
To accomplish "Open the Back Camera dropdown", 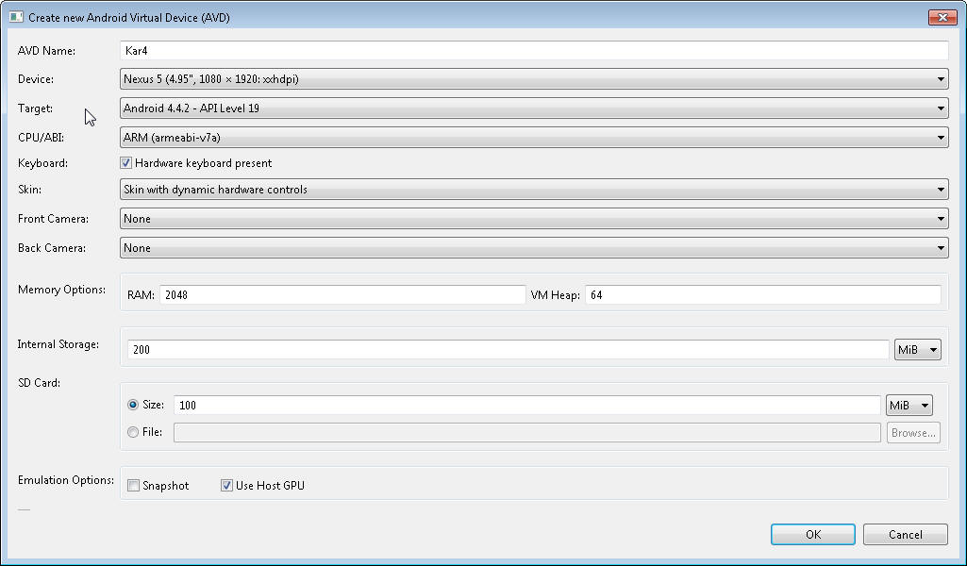I will click(x=533, y=248).
